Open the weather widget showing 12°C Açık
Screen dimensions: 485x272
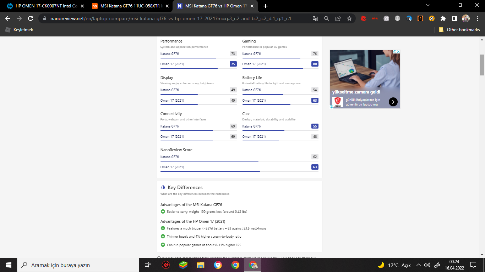(394, 265)
